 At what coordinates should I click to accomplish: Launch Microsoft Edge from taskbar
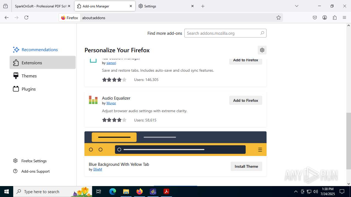pos(113,192)
